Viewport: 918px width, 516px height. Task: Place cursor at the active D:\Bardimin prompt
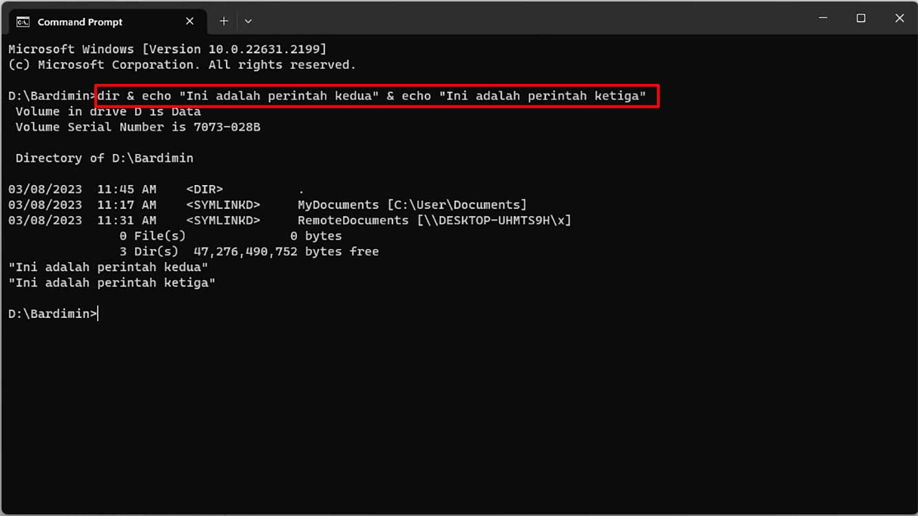click(x=96, y=313)
